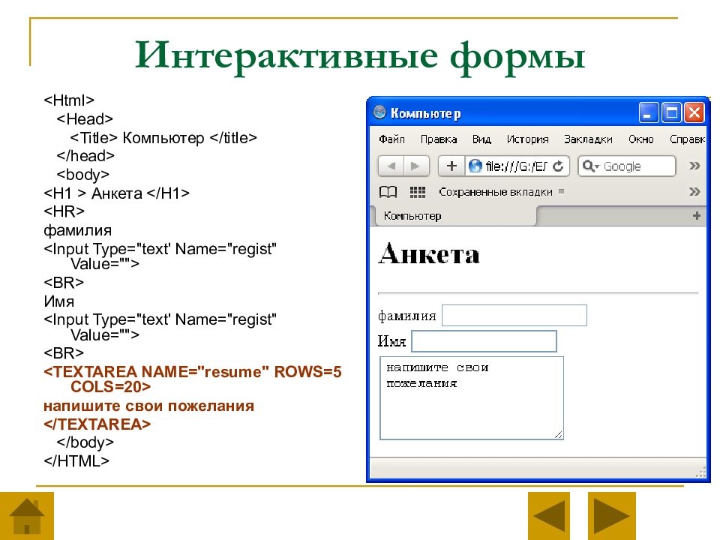
Task: Click the COLS=20> code line
Action: tap(111, 387)
